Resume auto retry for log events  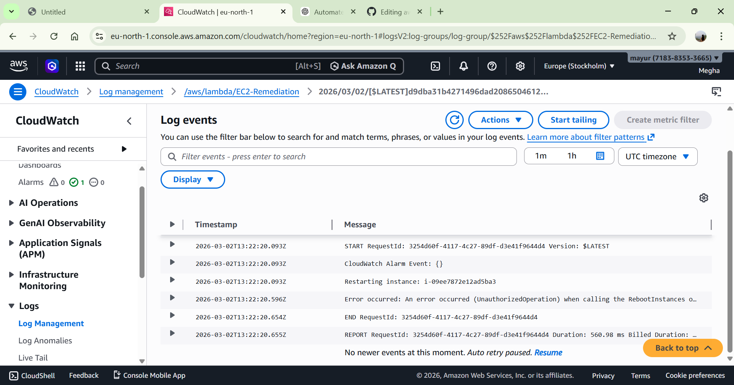pos(548,353)
